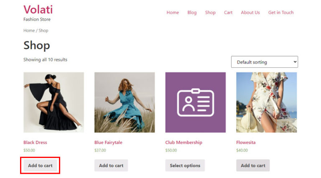This screenshot has height=178, width=321.
Task: View the Club Membership title link
Action: tap(183, 142)
